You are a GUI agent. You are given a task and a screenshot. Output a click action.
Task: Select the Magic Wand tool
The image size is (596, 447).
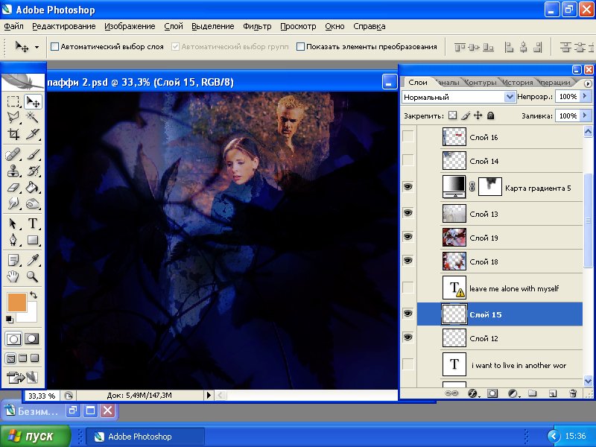[x=33, y=118]
